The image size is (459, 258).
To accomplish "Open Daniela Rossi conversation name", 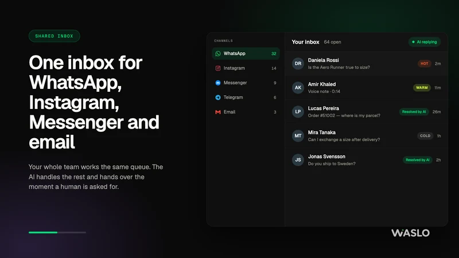I will 323,60.
